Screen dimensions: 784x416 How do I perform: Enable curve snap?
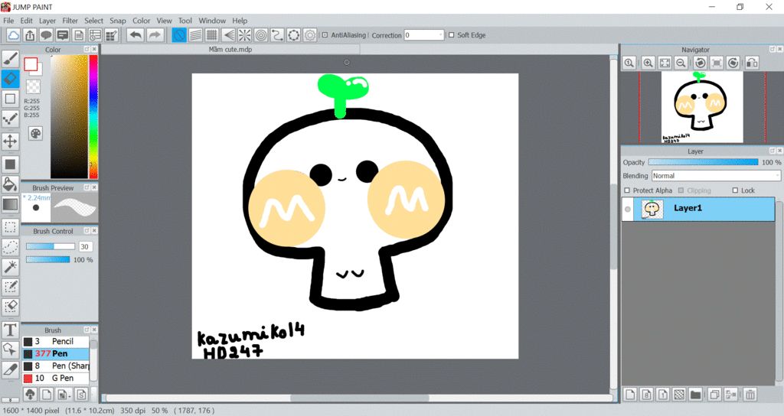click(277, 35)
